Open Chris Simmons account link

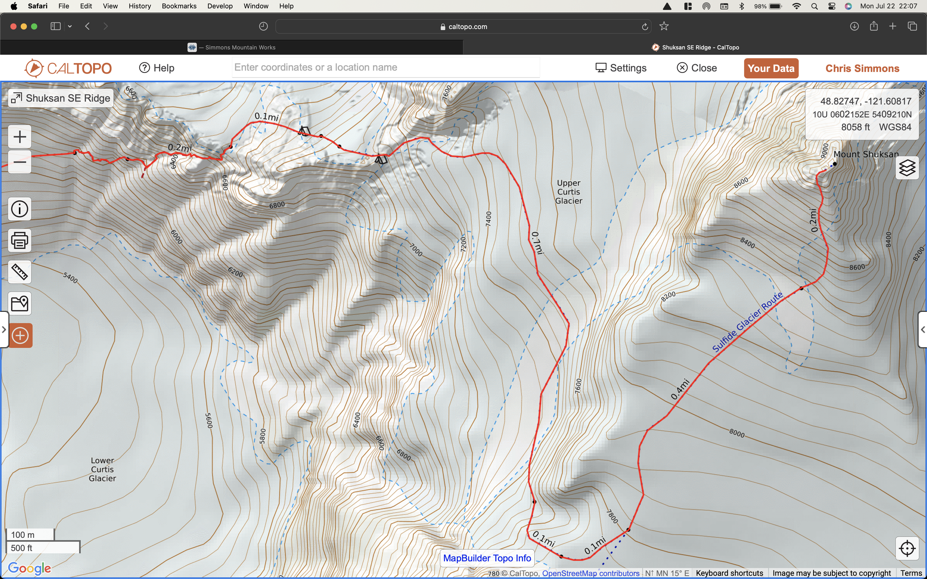coord(862,68)
